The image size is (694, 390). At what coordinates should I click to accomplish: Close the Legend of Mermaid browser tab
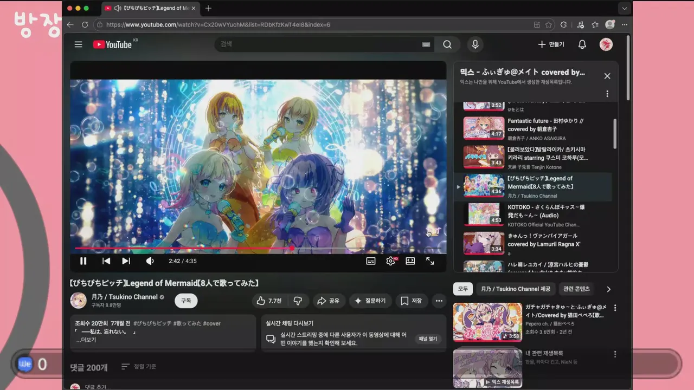coord(194,8)
